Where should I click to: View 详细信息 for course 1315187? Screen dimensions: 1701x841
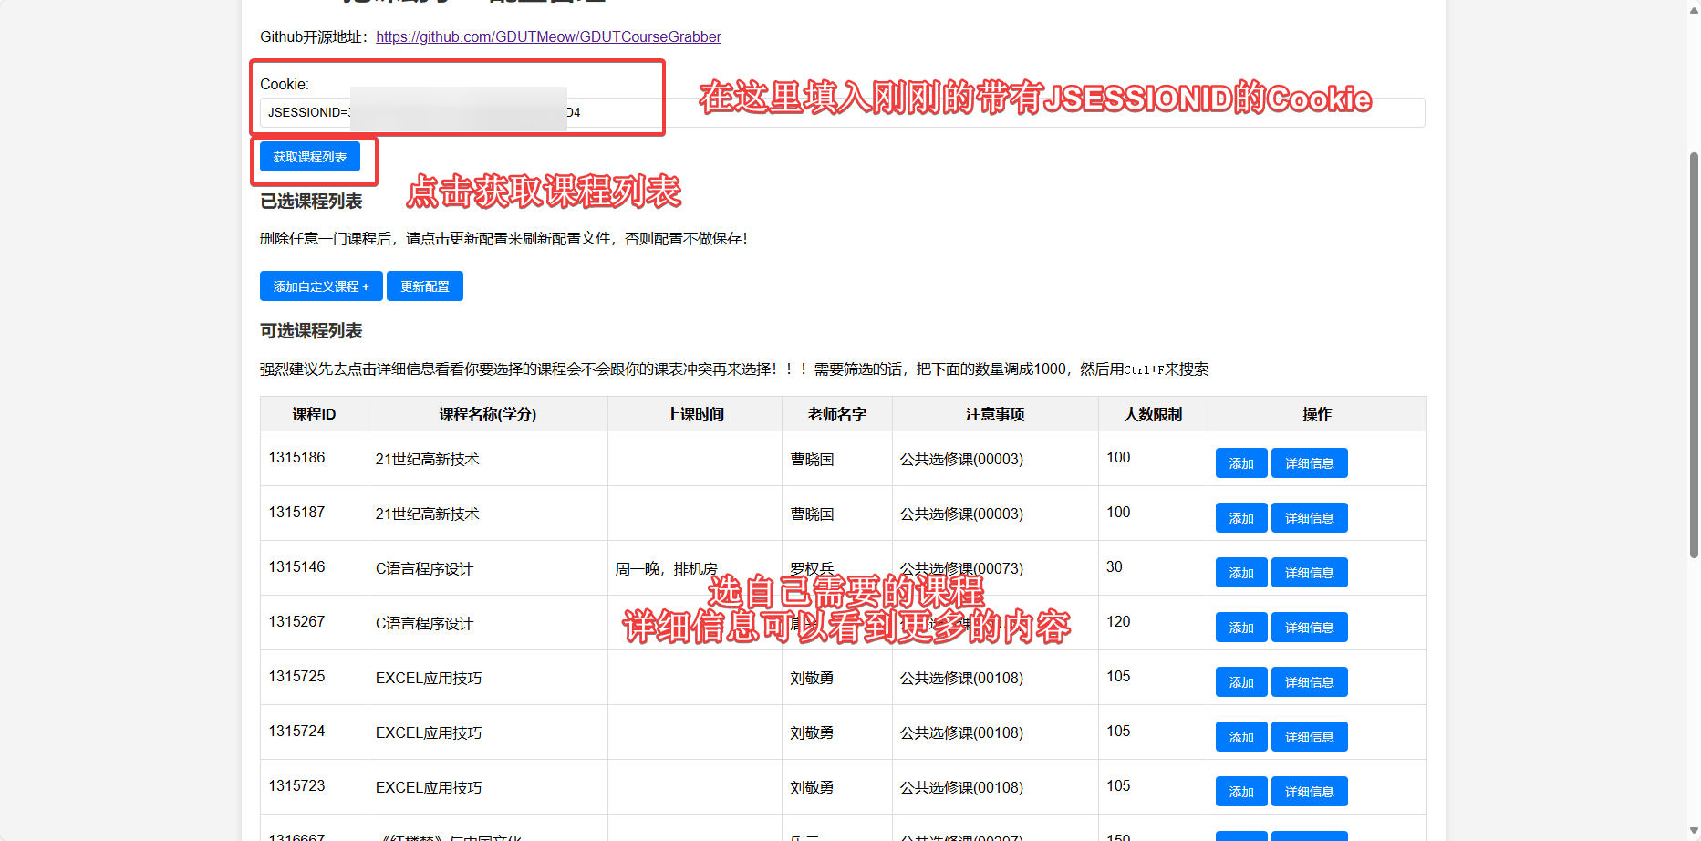tap(1309, 517)
